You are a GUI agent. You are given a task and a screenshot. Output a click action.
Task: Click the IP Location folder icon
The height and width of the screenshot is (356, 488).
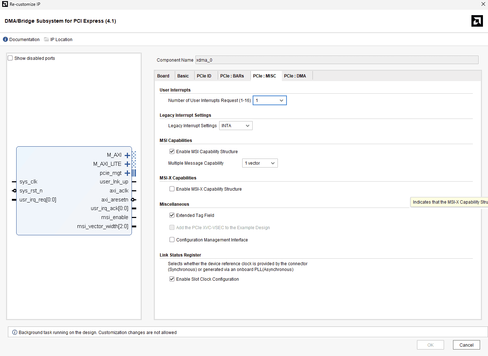tap(46, 40)
